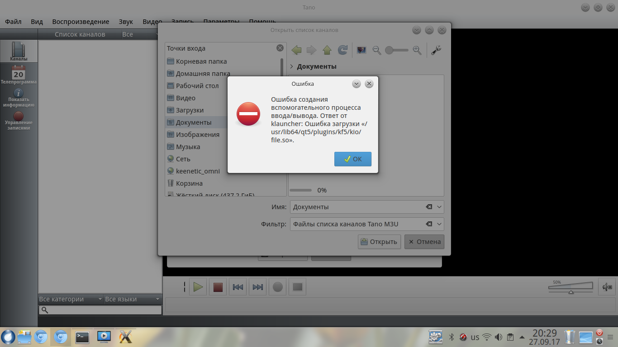The image size is (618, 347).
Task: Open the Звук menu
Action: point(126,22)
